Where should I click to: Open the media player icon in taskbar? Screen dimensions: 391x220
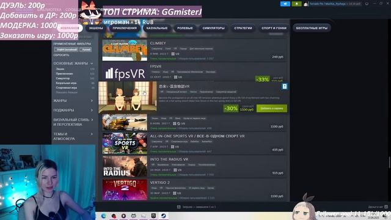pos(123,216)
